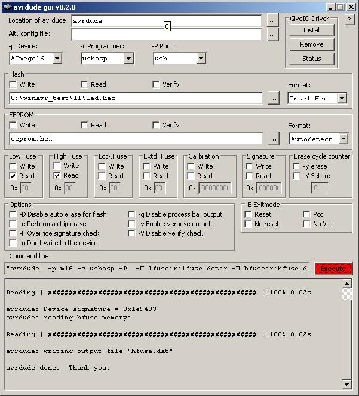The width and height of the screenshot is (359, 396).
Task: Enable -D Disable auto erase for flash
Action: coord(13,214)
